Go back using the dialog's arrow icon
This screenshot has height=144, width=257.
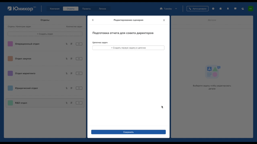(93, 20)
